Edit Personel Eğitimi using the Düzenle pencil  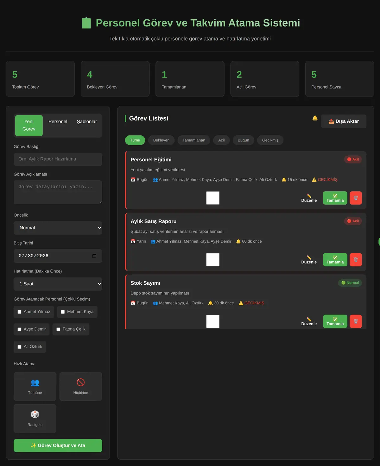tap(309, 198)
